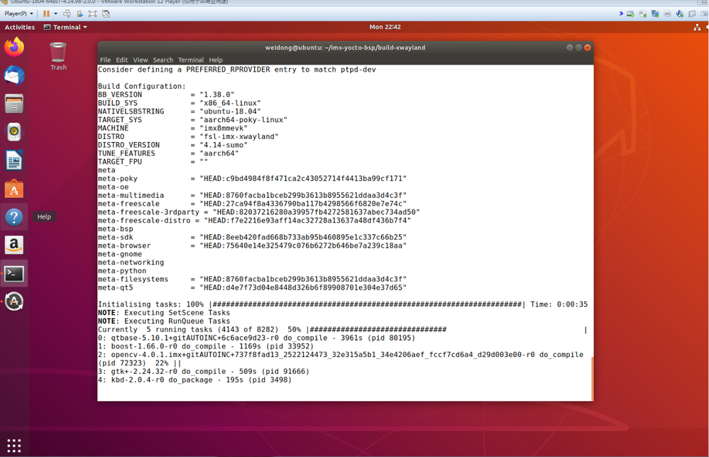Select the Trash desktop icon
Screen dimensions: 709x457
click(x=58, y=57)
